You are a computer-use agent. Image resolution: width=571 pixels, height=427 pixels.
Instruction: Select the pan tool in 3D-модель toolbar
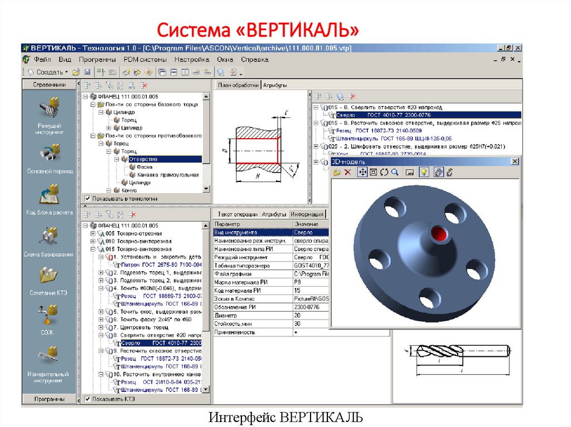362,173
